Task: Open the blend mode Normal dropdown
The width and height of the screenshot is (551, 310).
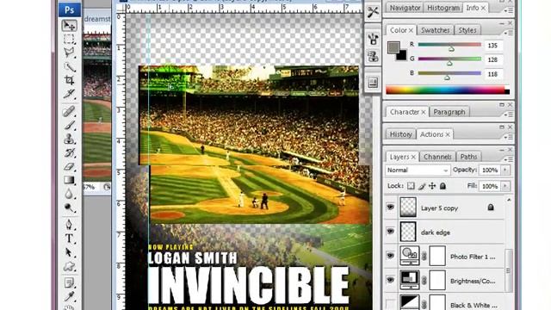Action: click(418, 170)
